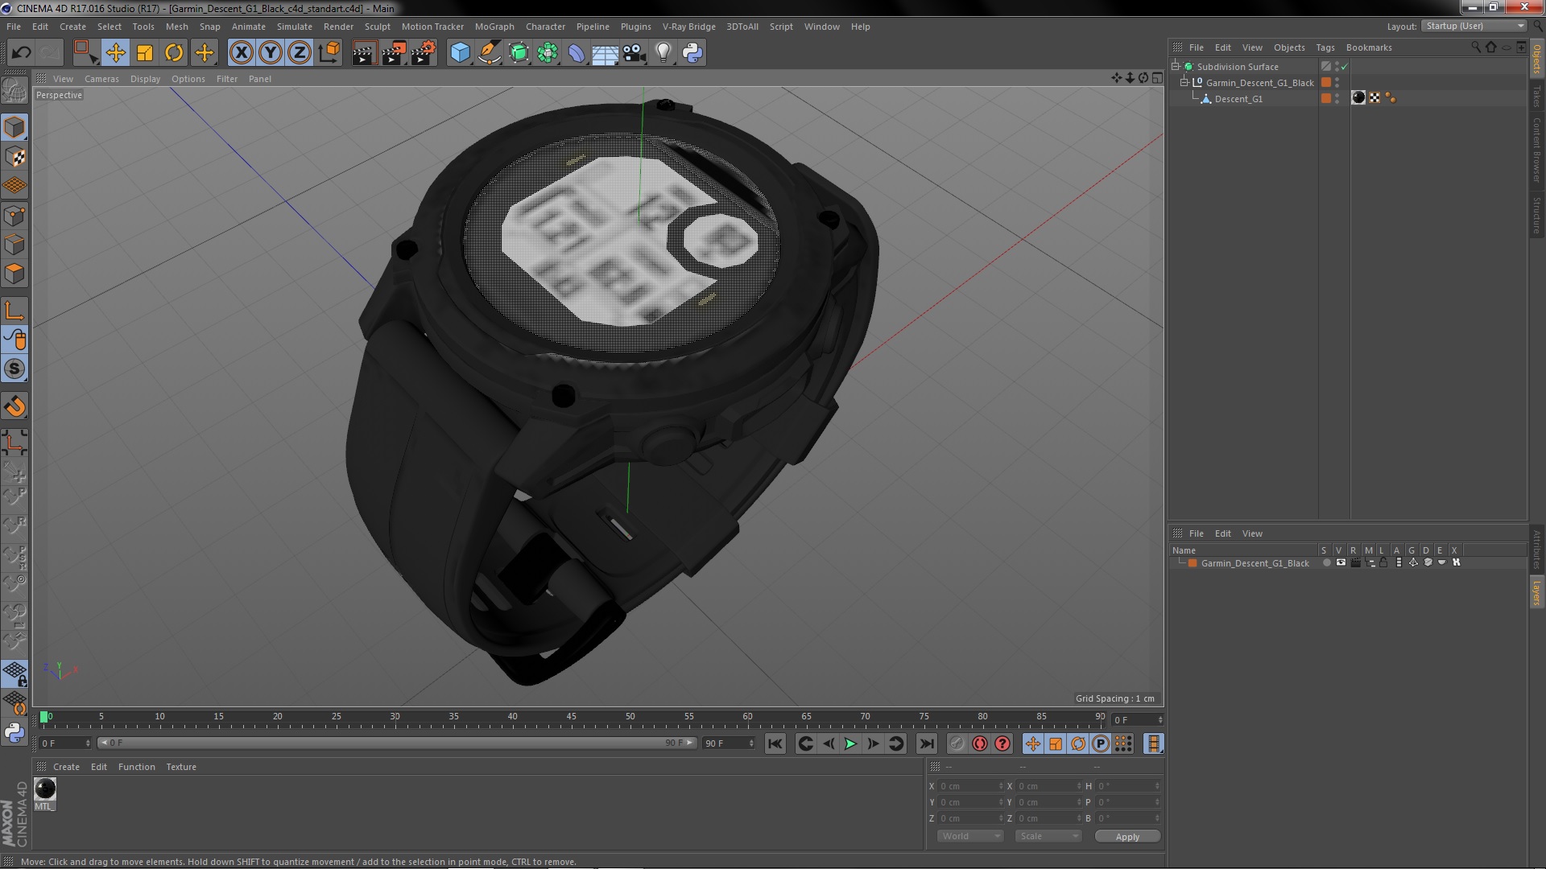
Task: Click the Undo arrow icon
Action: [x=21, y=53]
